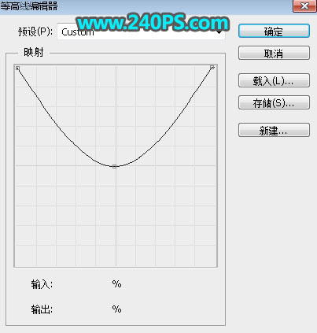Viewport: 317px width, 333px height.
Task: Select the top-left curve control point
Action: tap(17, 68)
